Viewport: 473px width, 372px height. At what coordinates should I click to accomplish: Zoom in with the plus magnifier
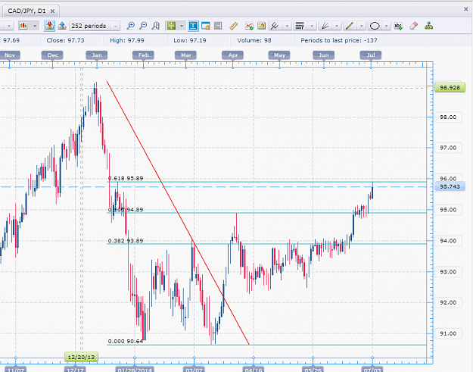(131, 26)
